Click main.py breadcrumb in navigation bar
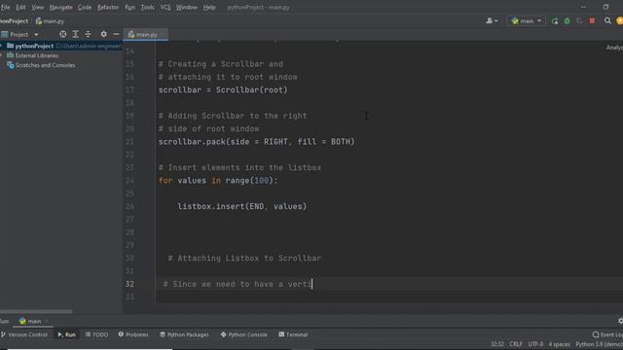The image size is (623, 350). pos(50,21)
